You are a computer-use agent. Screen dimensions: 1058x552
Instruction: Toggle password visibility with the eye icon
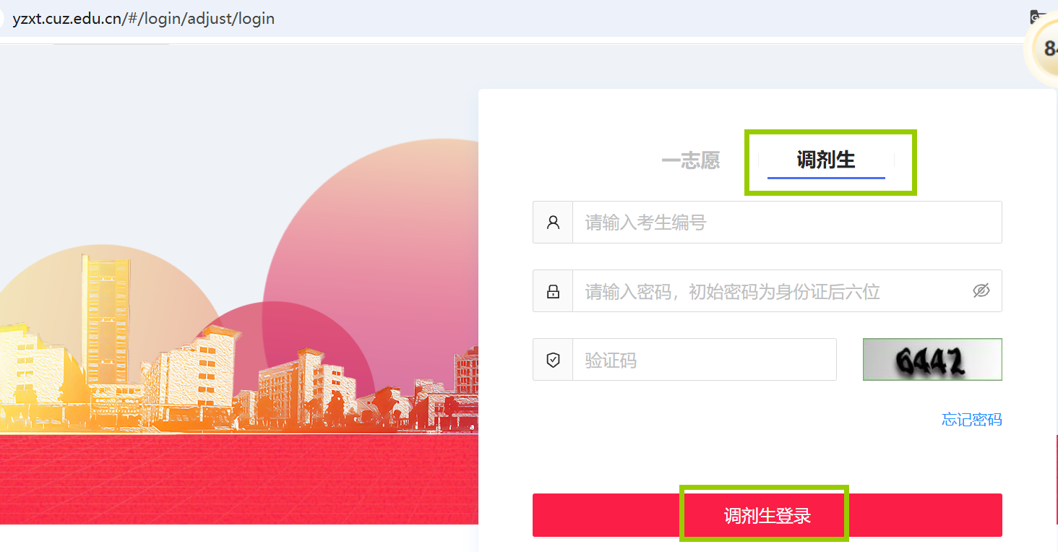(981, 291)
